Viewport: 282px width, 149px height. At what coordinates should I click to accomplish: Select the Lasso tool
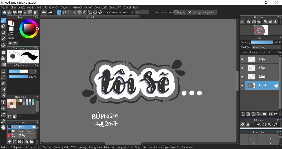pos(3,77)
